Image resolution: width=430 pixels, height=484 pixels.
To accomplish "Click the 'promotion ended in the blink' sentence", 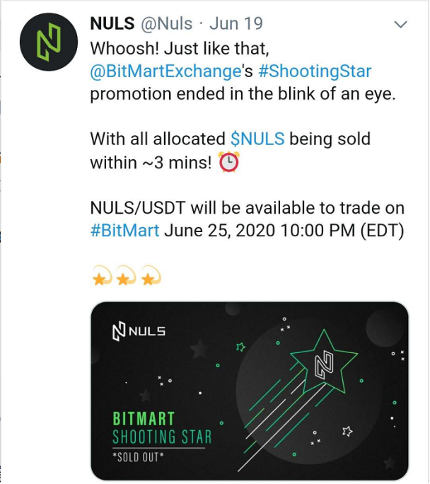I will pyautogui.click(x=243, y=94).
